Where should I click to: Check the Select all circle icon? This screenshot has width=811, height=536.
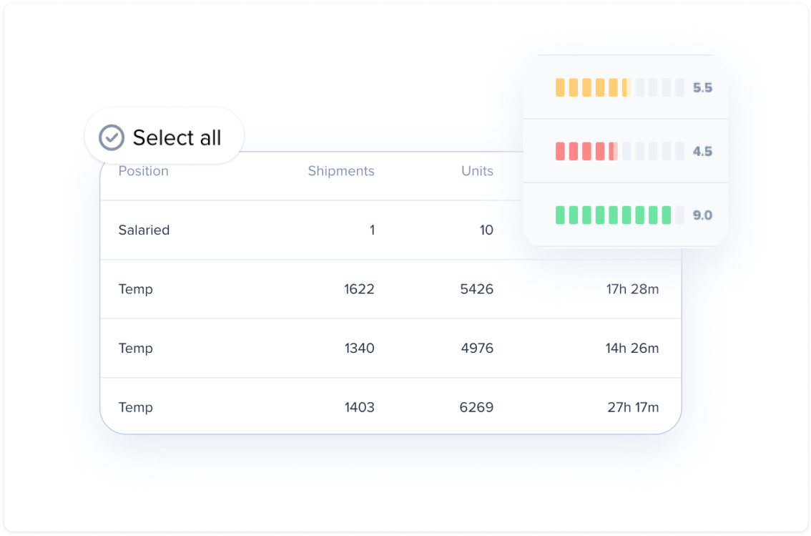point(111,137)
